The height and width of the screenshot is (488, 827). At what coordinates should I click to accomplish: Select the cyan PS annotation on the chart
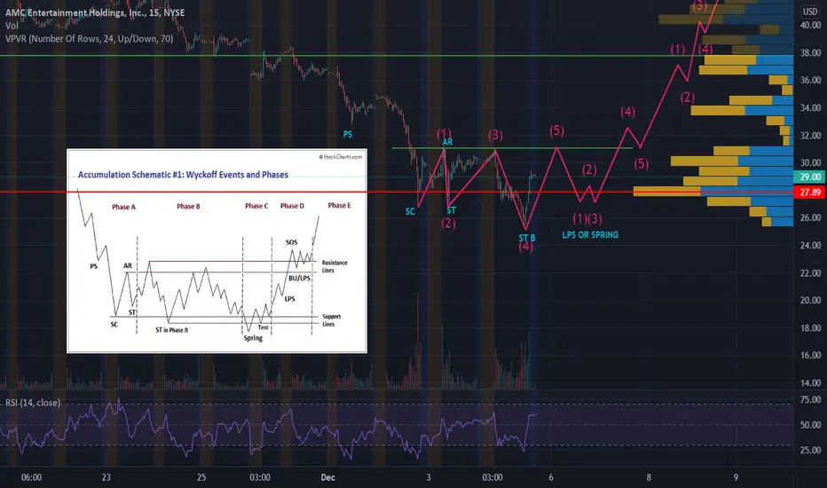click(348, 135)
